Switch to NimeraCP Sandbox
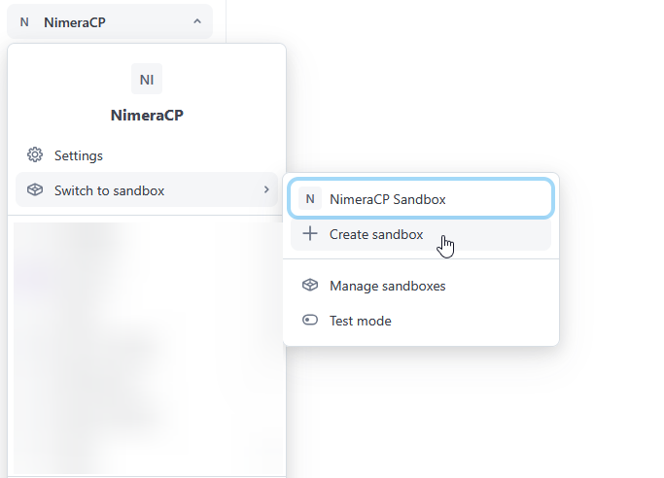The image size is (664, 478). (x=388, y=199)
